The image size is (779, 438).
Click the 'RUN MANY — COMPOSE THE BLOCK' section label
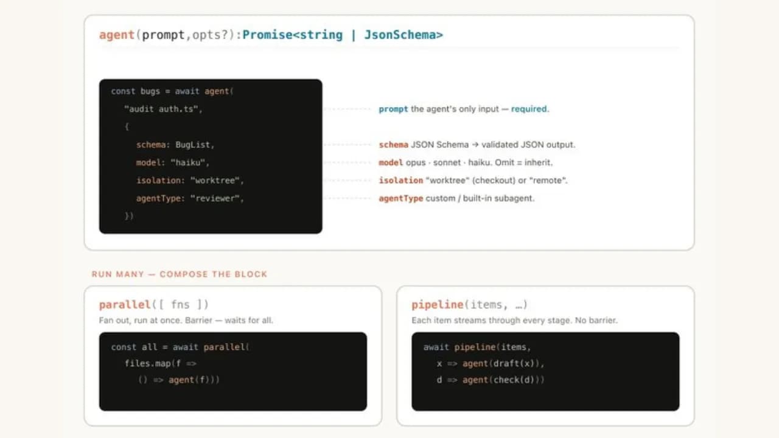(180, 274)
